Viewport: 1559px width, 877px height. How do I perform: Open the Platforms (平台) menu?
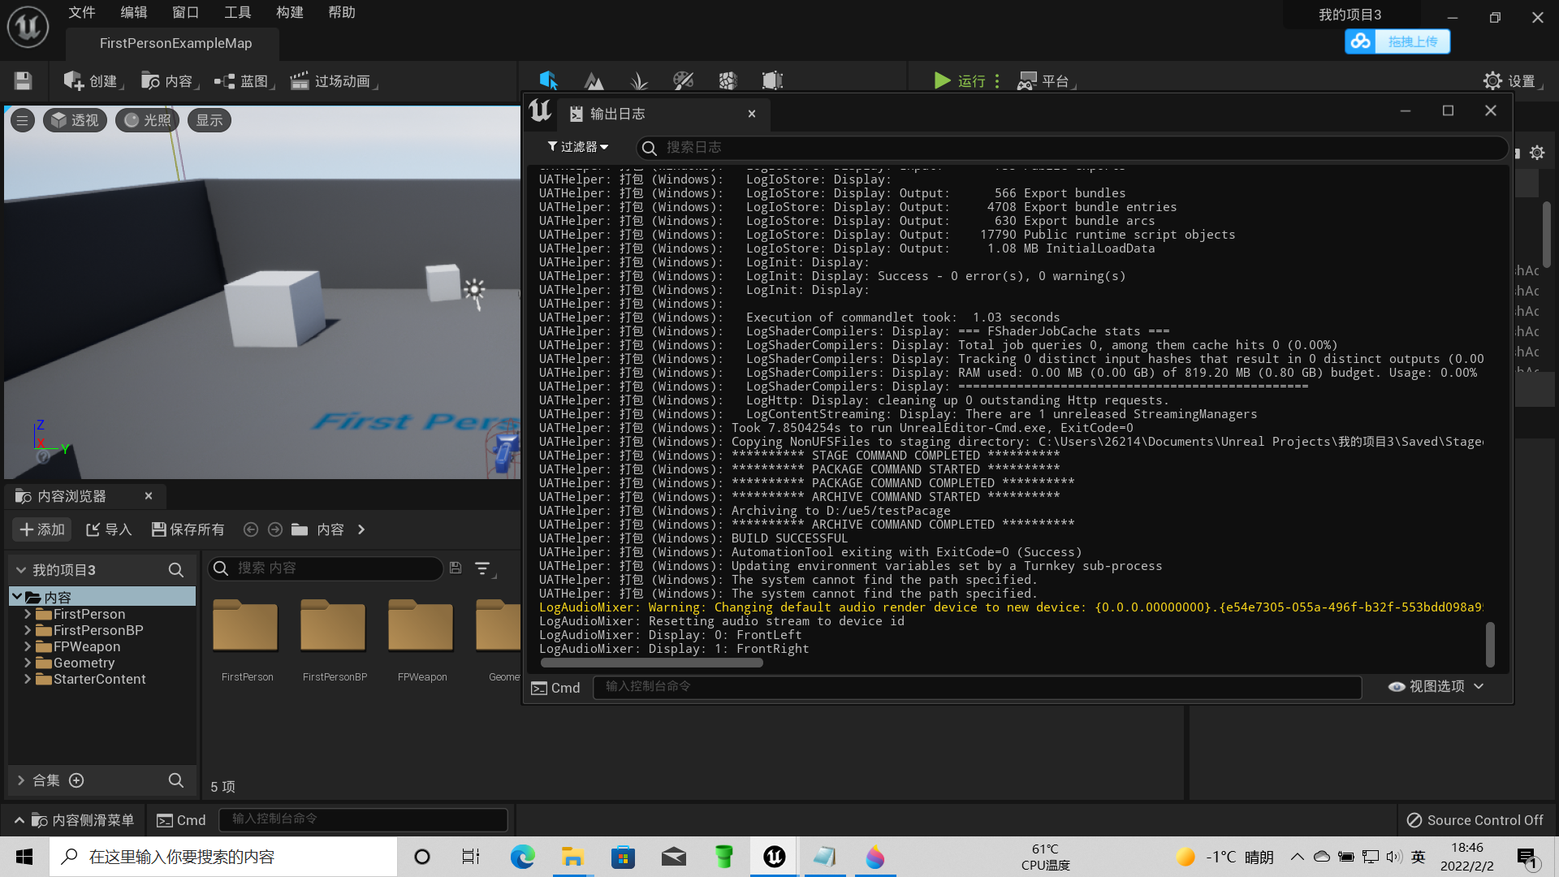coord(1046,80)
